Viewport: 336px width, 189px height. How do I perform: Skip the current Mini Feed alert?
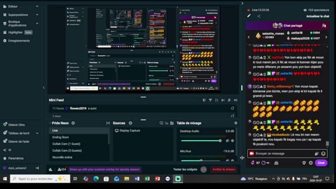click(x=223, y=100)
